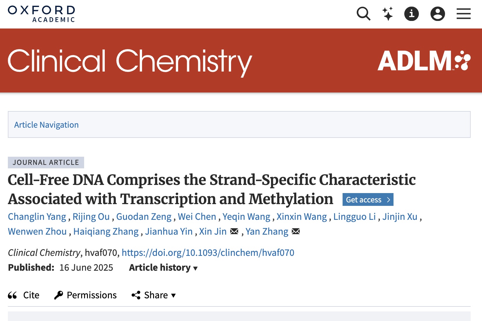Open the information circle icon
This screenshot has height=321, width=482.
tap(412, 14)
